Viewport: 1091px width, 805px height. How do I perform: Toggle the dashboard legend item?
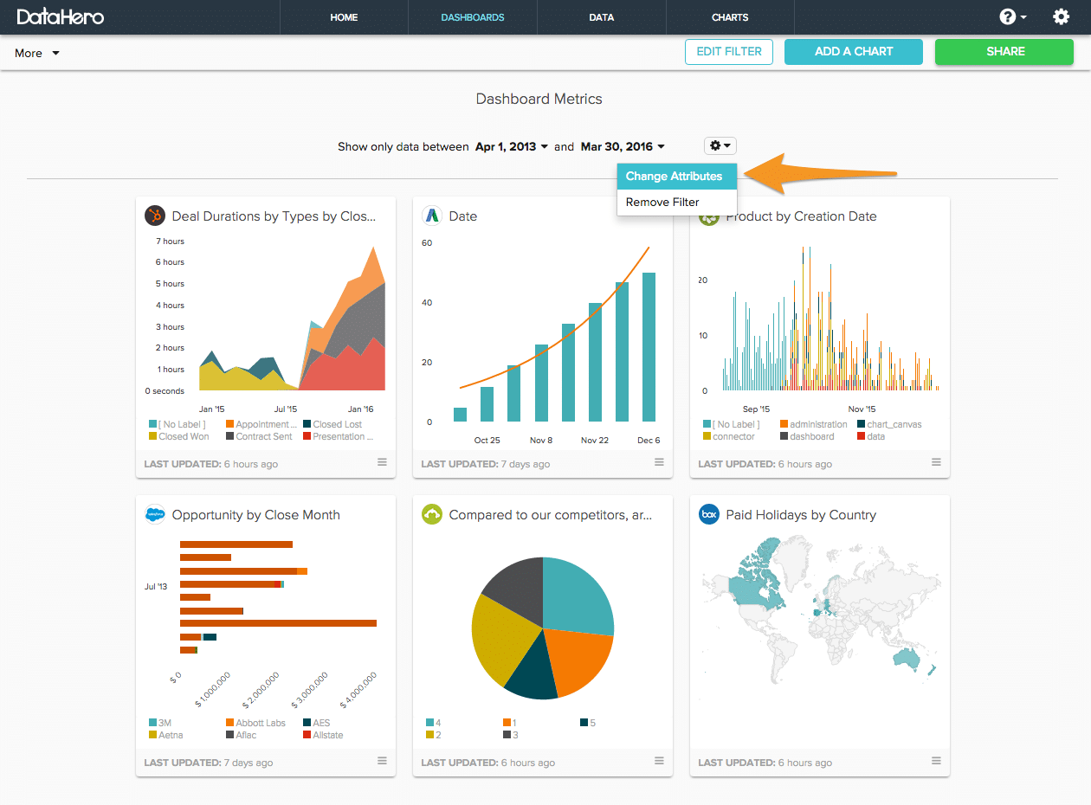(x=807, y=436)
